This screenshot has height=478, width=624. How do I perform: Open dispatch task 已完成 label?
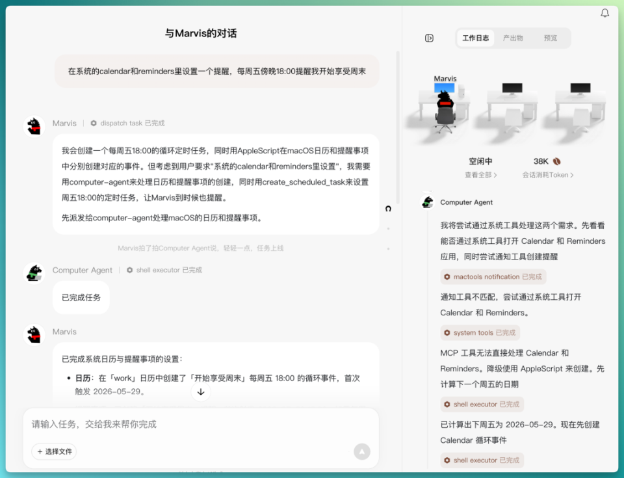[132, 123]
